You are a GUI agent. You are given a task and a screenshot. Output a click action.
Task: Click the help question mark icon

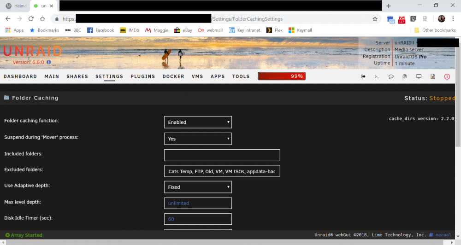[405, 76]
